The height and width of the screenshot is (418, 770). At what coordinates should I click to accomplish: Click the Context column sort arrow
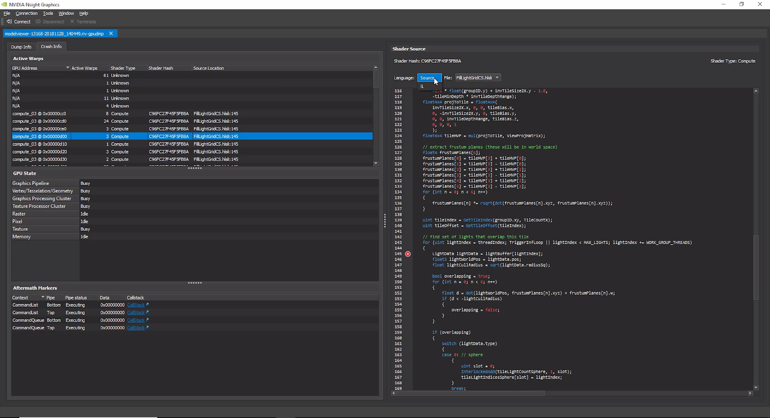tap(43, 297)
